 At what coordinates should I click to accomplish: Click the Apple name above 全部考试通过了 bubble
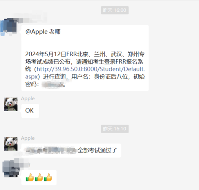[x=28, y=138]
